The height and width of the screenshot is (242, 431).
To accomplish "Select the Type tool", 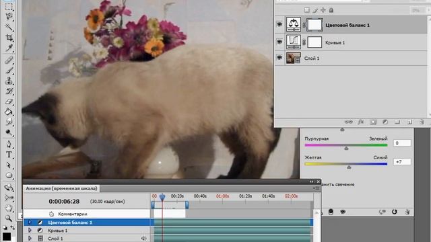I will tap(9, 155).
